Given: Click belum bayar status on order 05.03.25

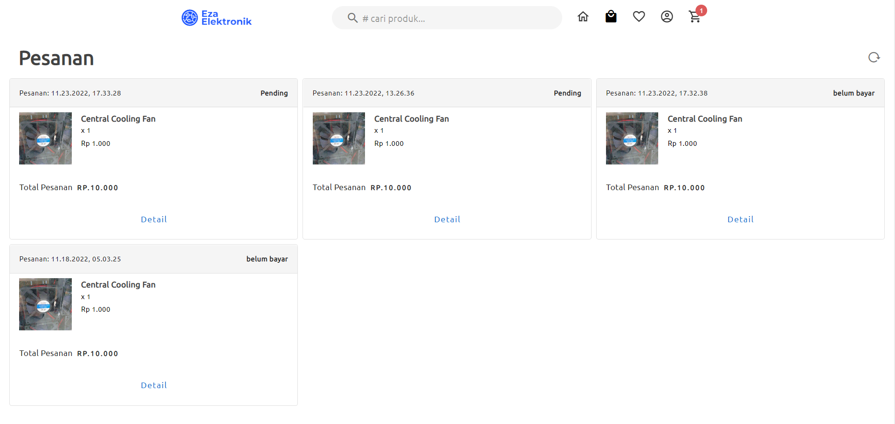Looking at the screenshot, I should tap(267, 259).
